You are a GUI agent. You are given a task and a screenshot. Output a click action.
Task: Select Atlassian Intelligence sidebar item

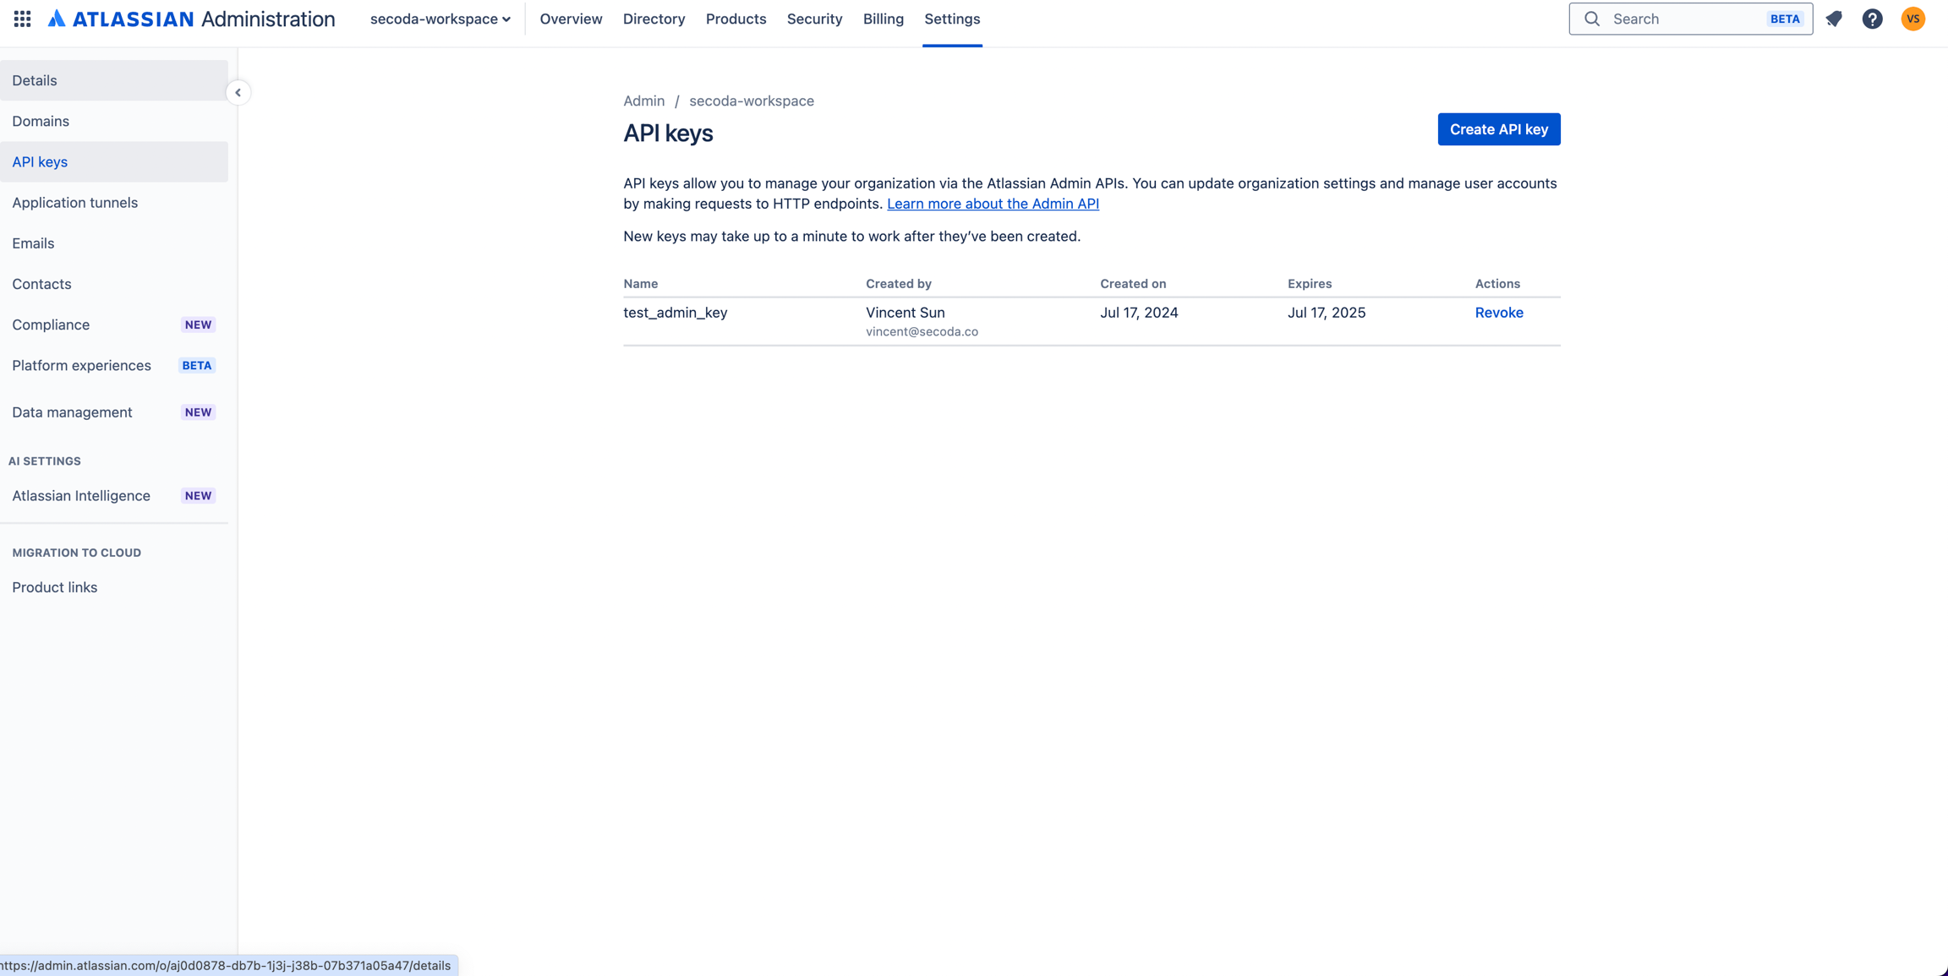point(81,496)
